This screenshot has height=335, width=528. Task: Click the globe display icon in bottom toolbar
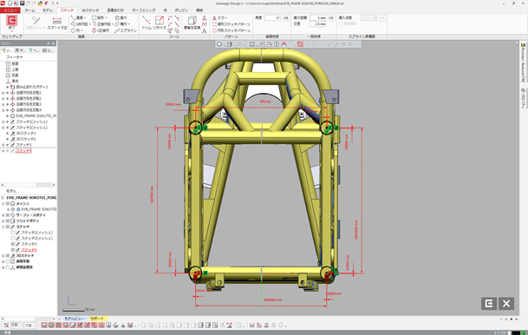(x=51, y=325)
